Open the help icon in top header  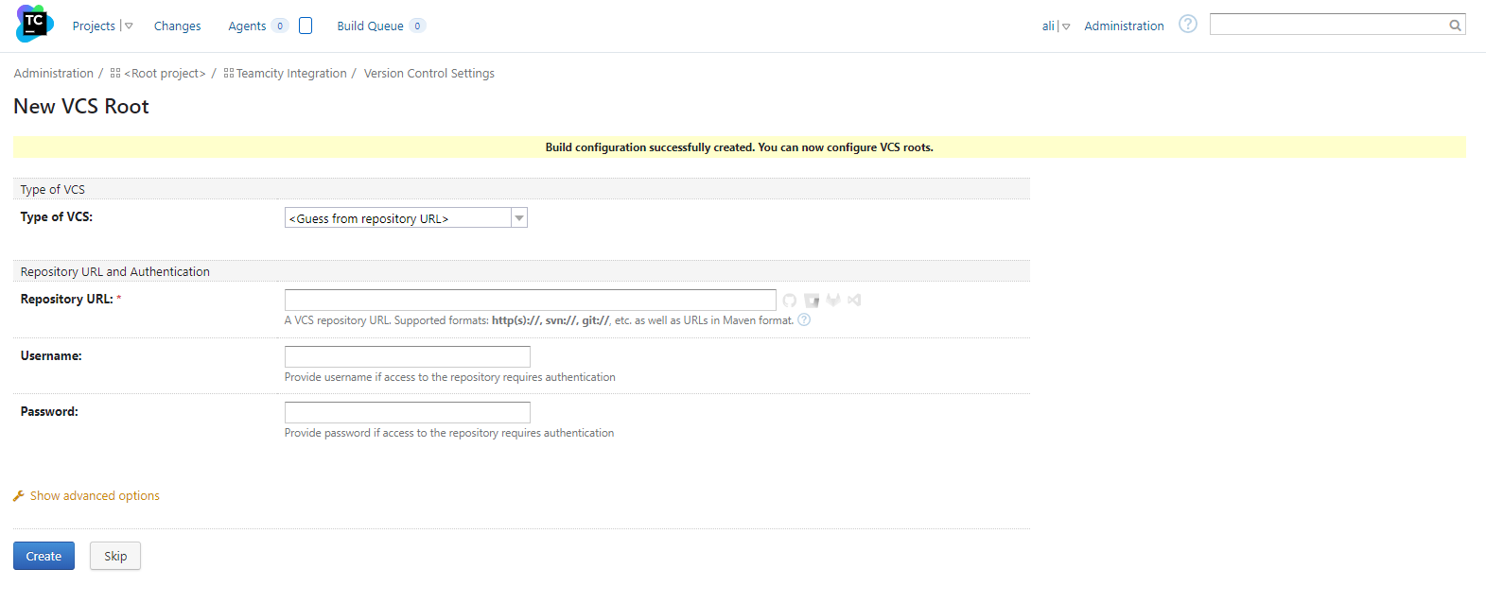coord(1188,25)
